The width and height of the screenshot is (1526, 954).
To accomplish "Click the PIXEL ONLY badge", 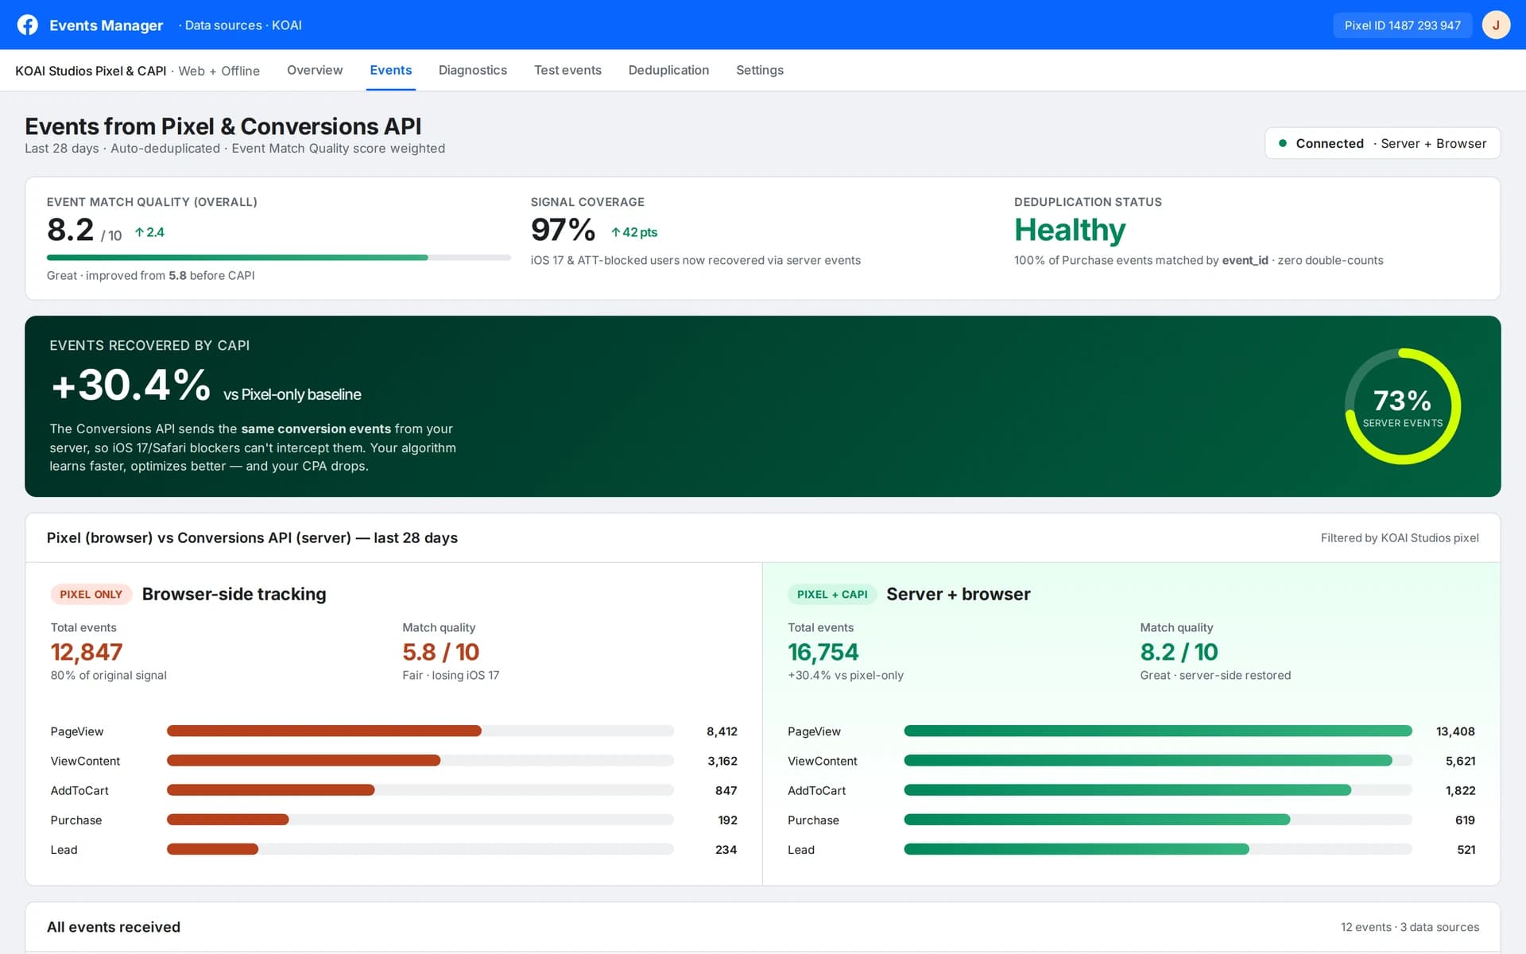I will click(x=91, y=594).
